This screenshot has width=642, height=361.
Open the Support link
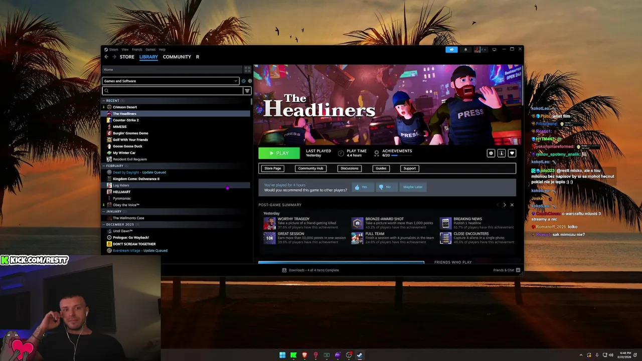(x=410, y=168)
